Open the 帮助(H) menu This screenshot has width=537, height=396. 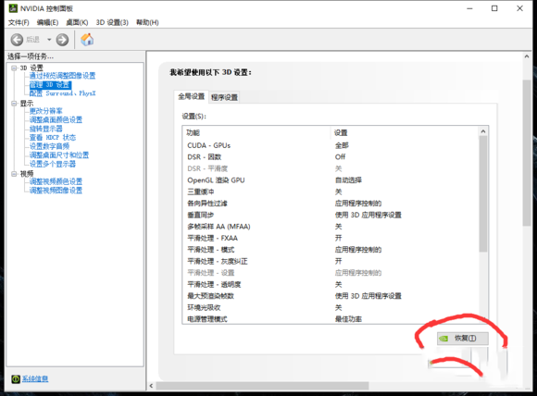coord(147,22)
